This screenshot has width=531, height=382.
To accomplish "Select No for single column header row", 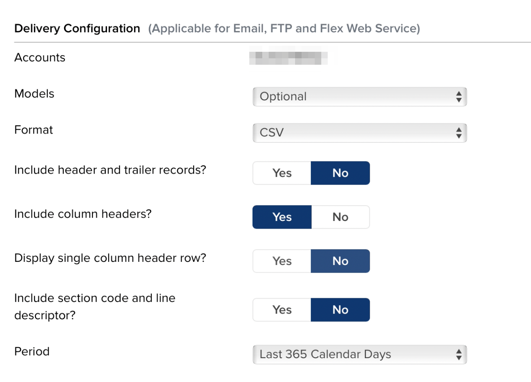I will 340,261.
